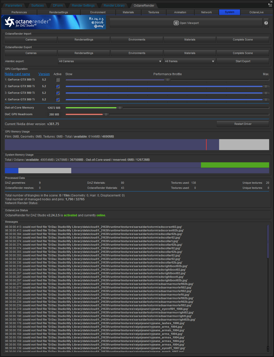274x357 pixels.
Task: Click the 'online' status text
Action: 101,215
